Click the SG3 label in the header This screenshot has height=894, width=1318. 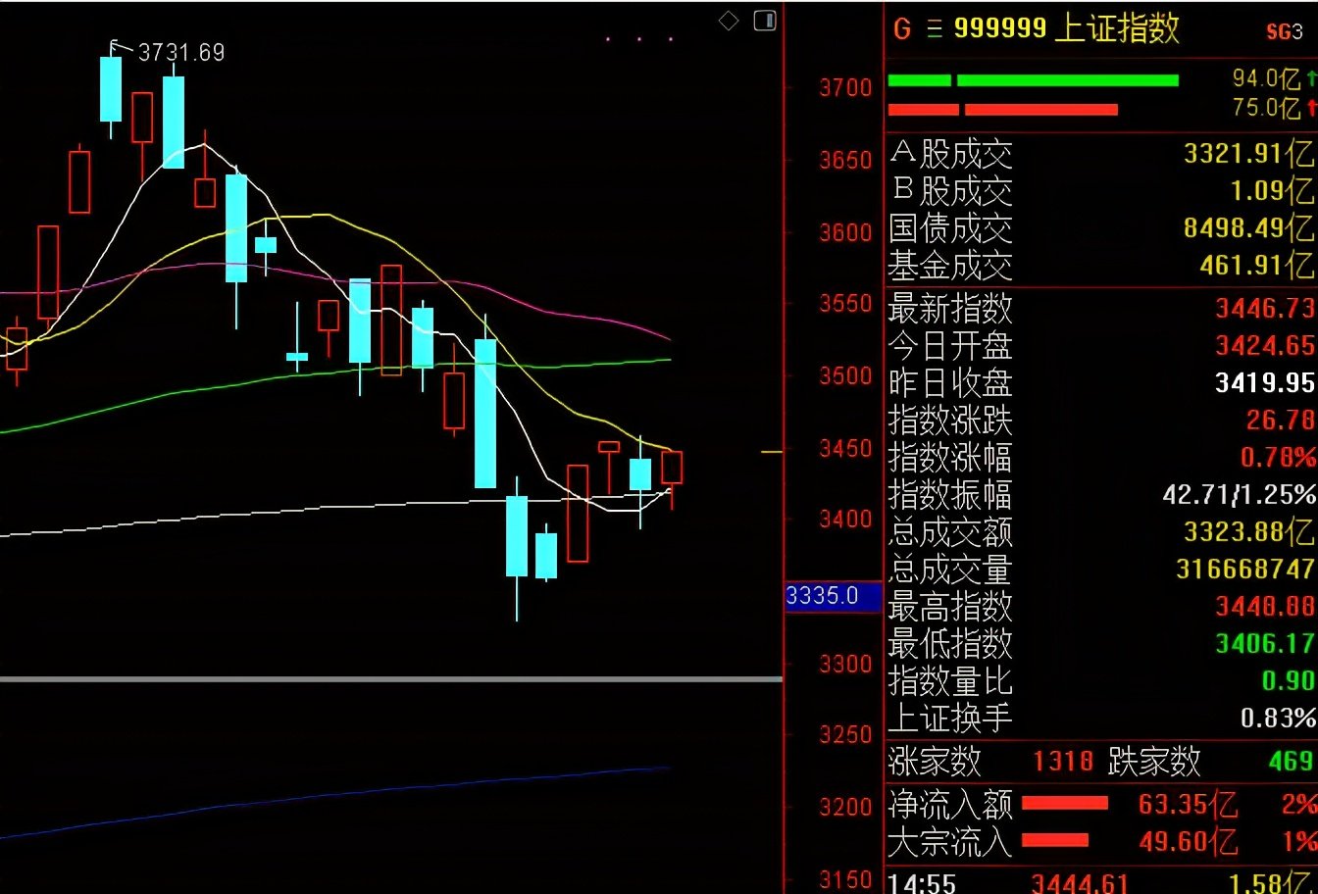[x=1284, y=31]
